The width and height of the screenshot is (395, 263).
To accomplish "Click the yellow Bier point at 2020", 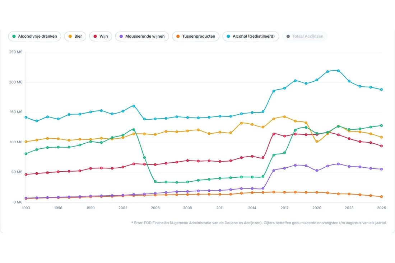I will coord(317,142).
